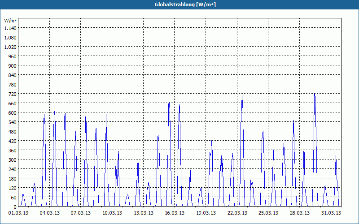Click the 60 y-axis label
The width and height of the screenshot is (359, 224).
click(14, 197)
